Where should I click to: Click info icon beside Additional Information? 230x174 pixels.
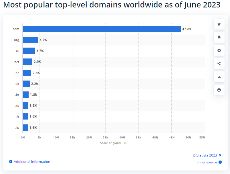click(x=11, y=162)
